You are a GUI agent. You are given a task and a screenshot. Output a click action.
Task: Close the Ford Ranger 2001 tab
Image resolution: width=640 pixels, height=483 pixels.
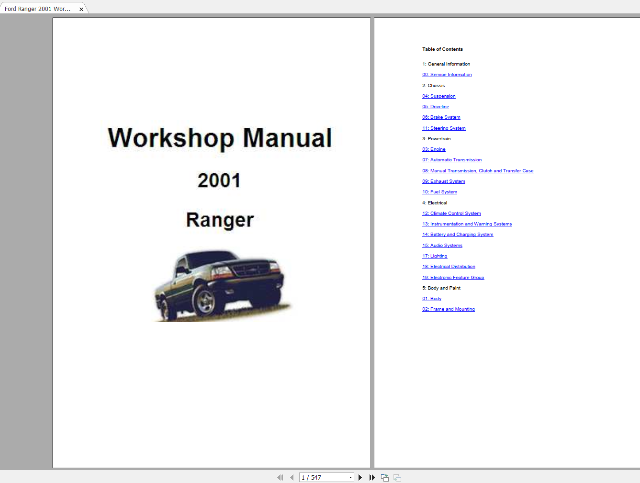(81, 9)
